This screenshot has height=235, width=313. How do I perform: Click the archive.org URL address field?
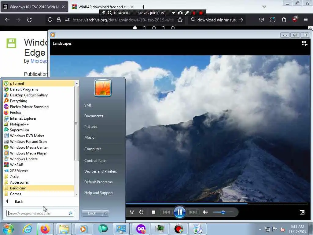point(123,20)
